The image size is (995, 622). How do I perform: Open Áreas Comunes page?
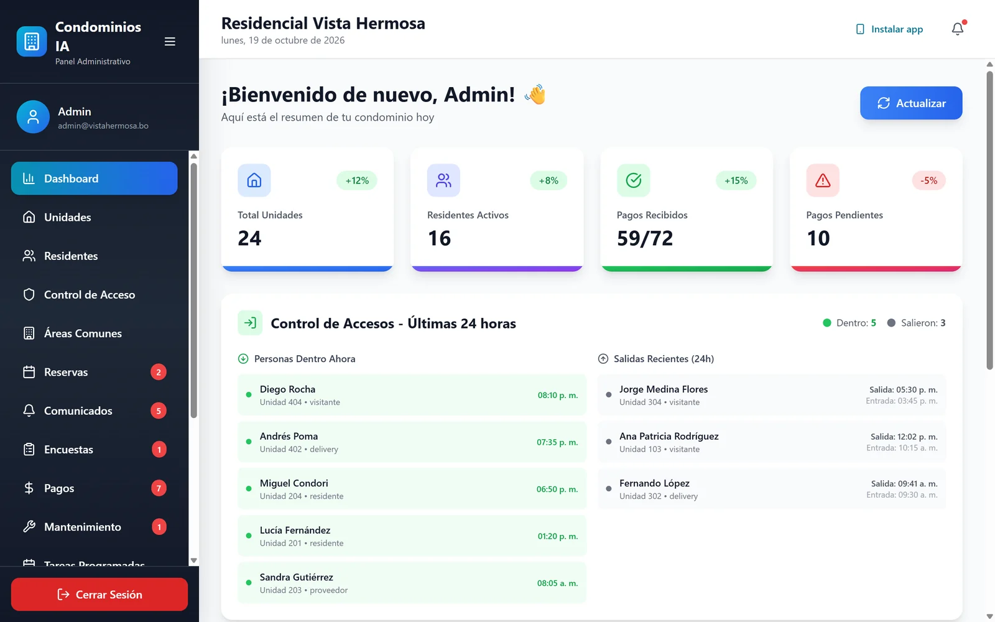click(94, 333)
